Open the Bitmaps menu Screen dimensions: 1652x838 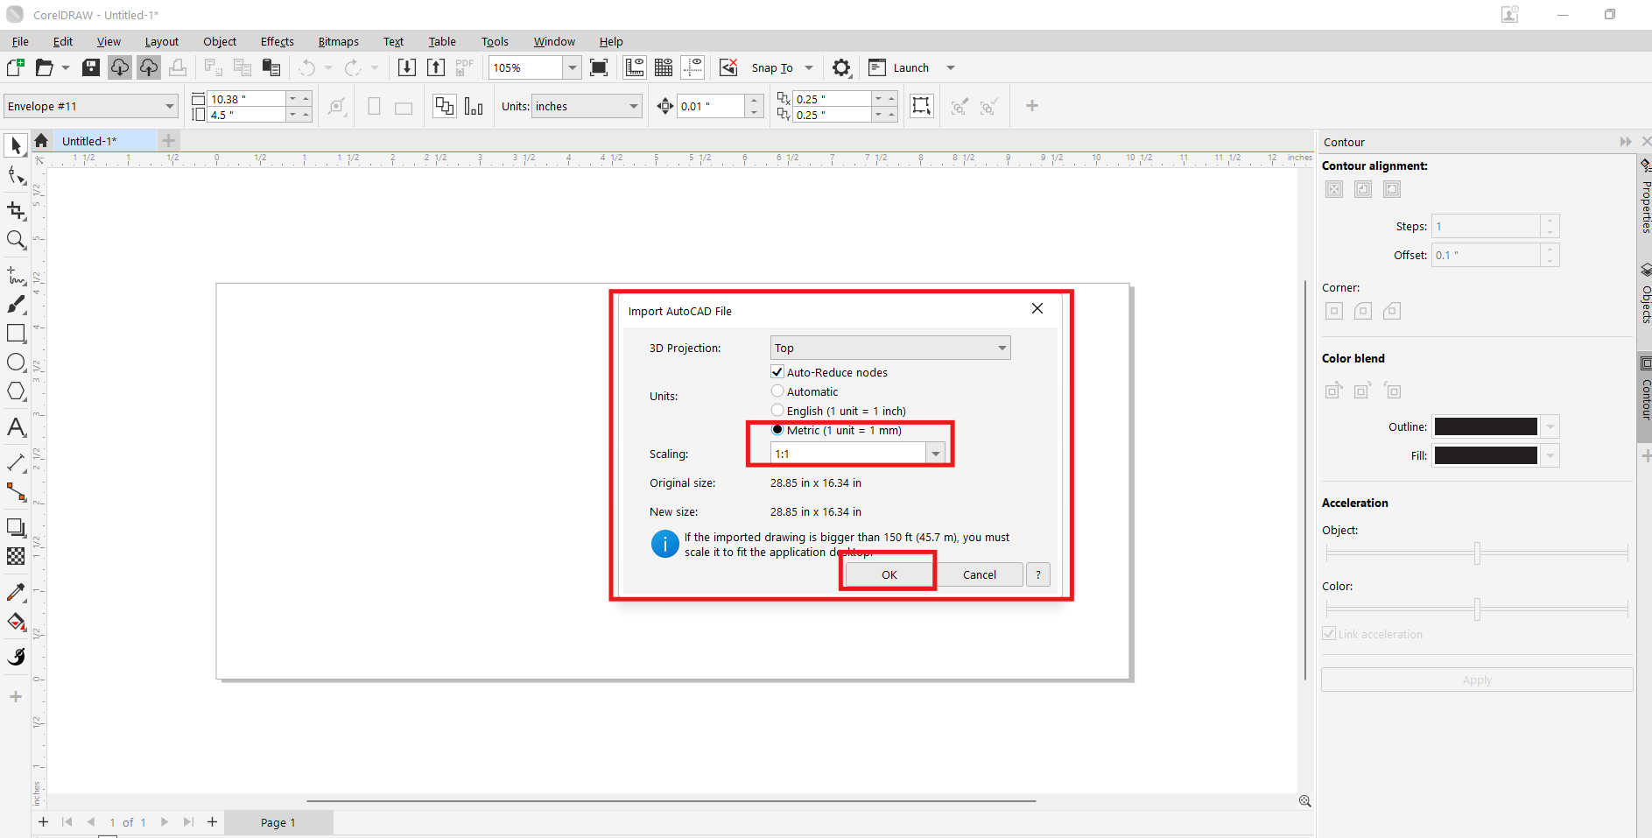coord(339,41)
